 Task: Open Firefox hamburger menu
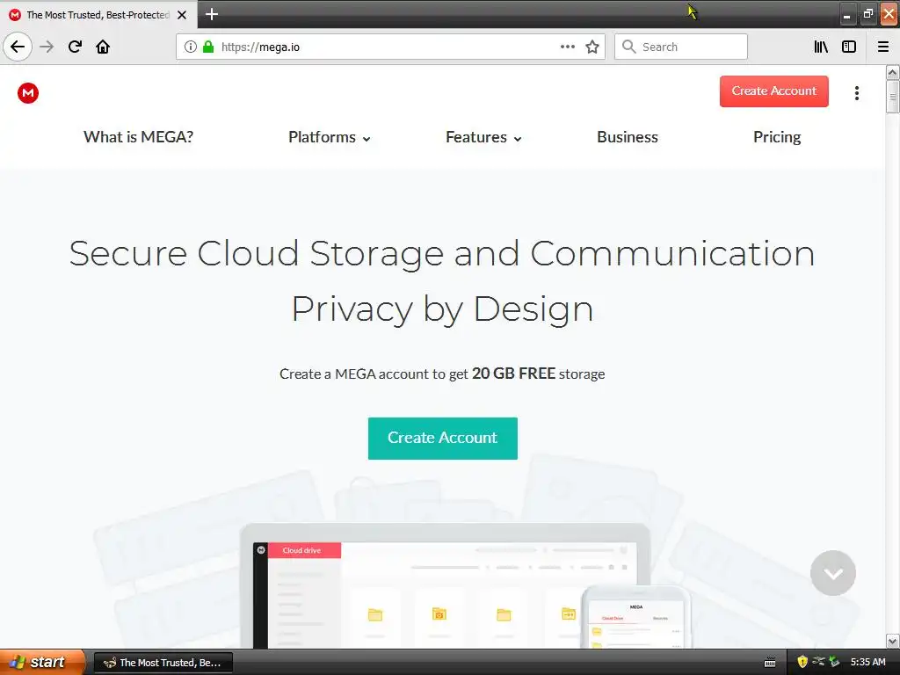(883, 47)
